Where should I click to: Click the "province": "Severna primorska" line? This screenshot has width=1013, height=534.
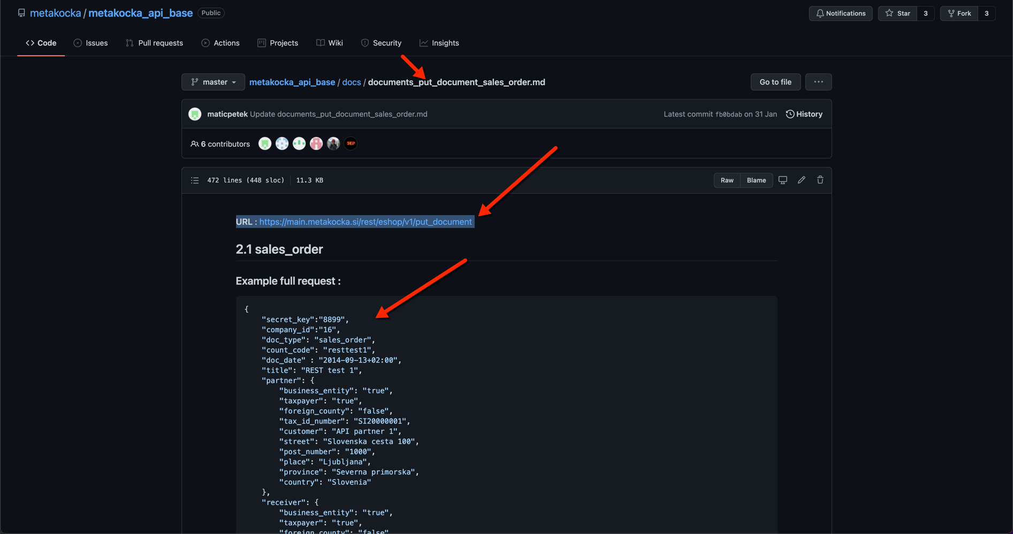coord(349,472)
